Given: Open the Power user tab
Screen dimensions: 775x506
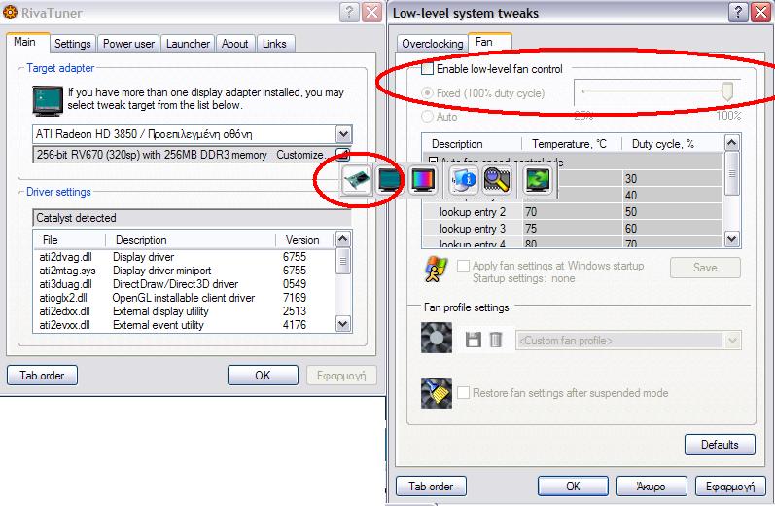Looking at the screenshot, I should [128, 44].
